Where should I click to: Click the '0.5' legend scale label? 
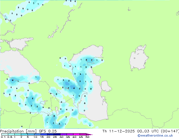pos(10,137)
